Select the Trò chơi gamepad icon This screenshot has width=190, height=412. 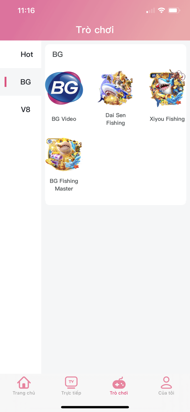pos(119,383)
